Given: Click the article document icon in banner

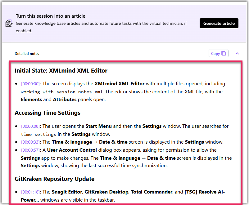Looking at the screenshot, I should [9, 23].
